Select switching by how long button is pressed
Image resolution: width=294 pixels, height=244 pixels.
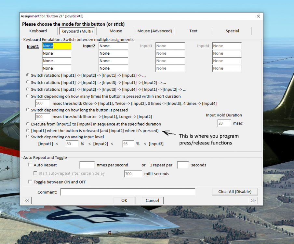[27, 110]
